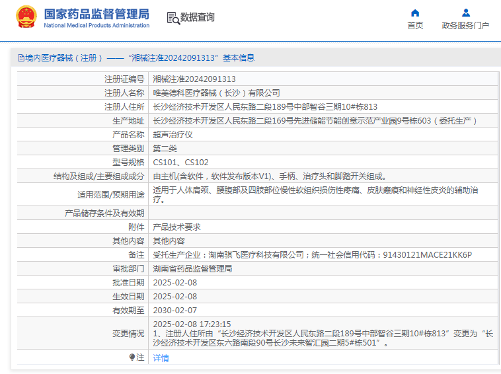Select 唯美德科医疗器械（长沙）有限公司 company name

216,93
